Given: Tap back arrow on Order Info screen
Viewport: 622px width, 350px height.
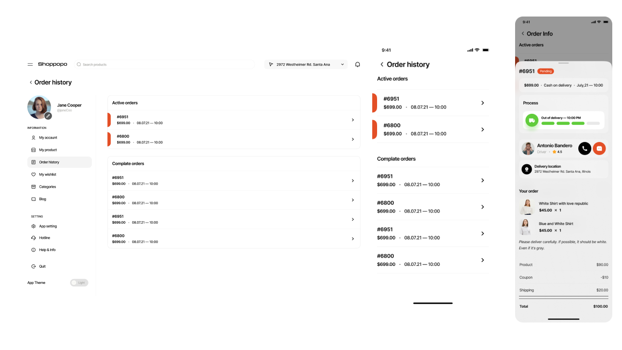Looking at the screenshot, I should click(523, 34).
